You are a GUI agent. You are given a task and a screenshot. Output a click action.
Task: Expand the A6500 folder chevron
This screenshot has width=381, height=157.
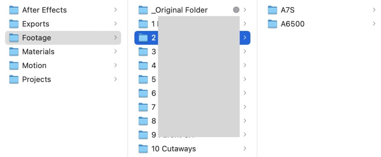(374, 24)
